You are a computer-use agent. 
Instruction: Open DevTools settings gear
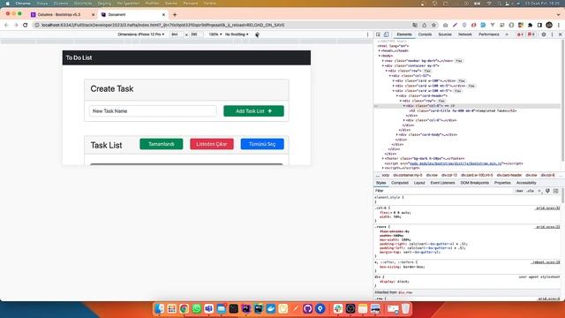[x=544, y=34]
